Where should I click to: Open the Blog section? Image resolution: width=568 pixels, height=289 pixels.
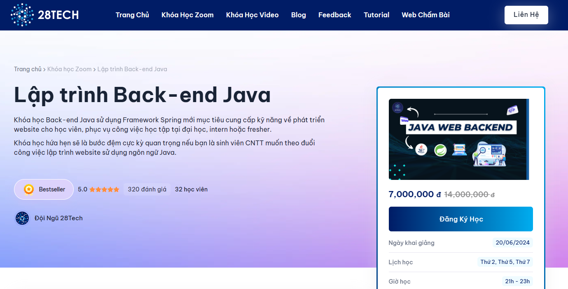298,15
